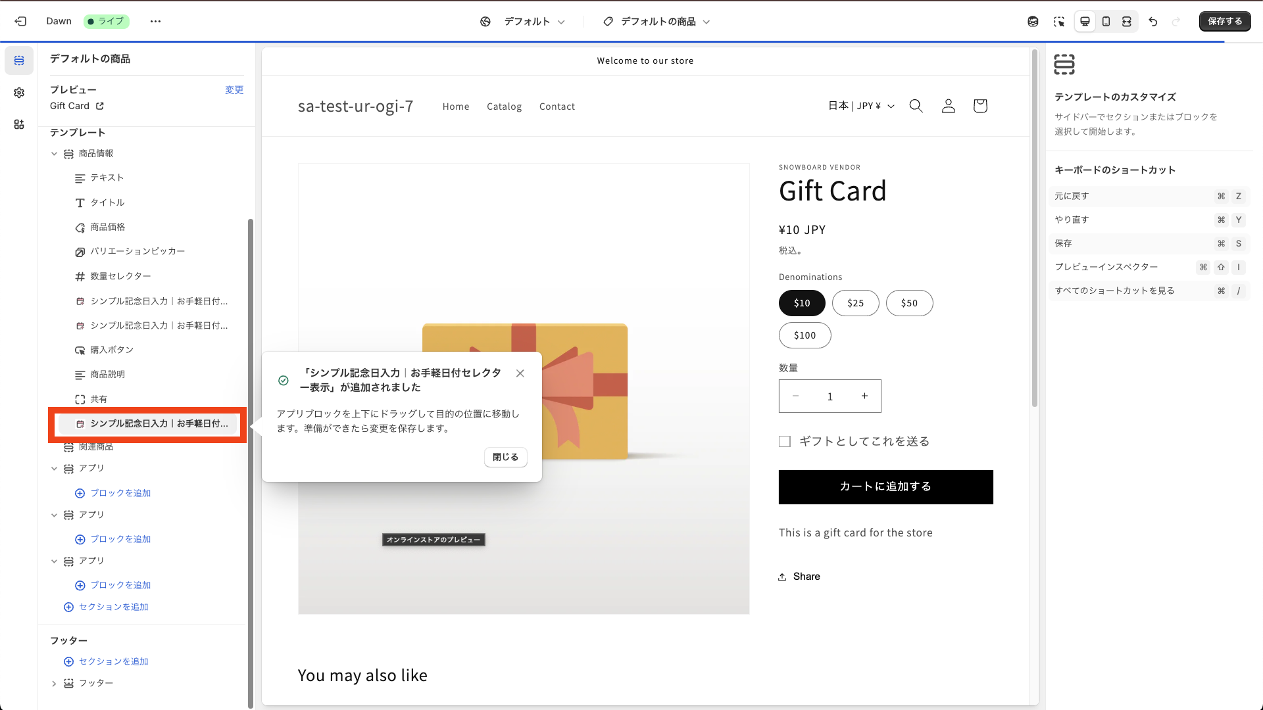The width and height of the screenshot is (1263, 710).
Task: Click the undo arrow icon
Action: click(1153, 21)
